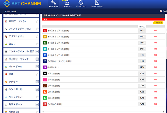
Task: Favorite ゴルフ with its star
Action: pyautogui.click(x=37, y=44)
